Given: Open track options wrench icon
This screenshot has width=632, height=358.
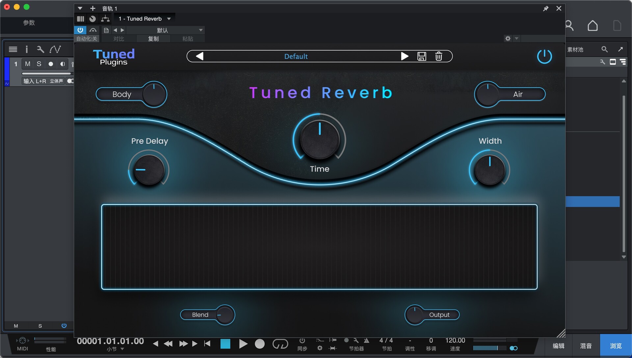Looking at the screenshot, I should click(x=40, y=49).
